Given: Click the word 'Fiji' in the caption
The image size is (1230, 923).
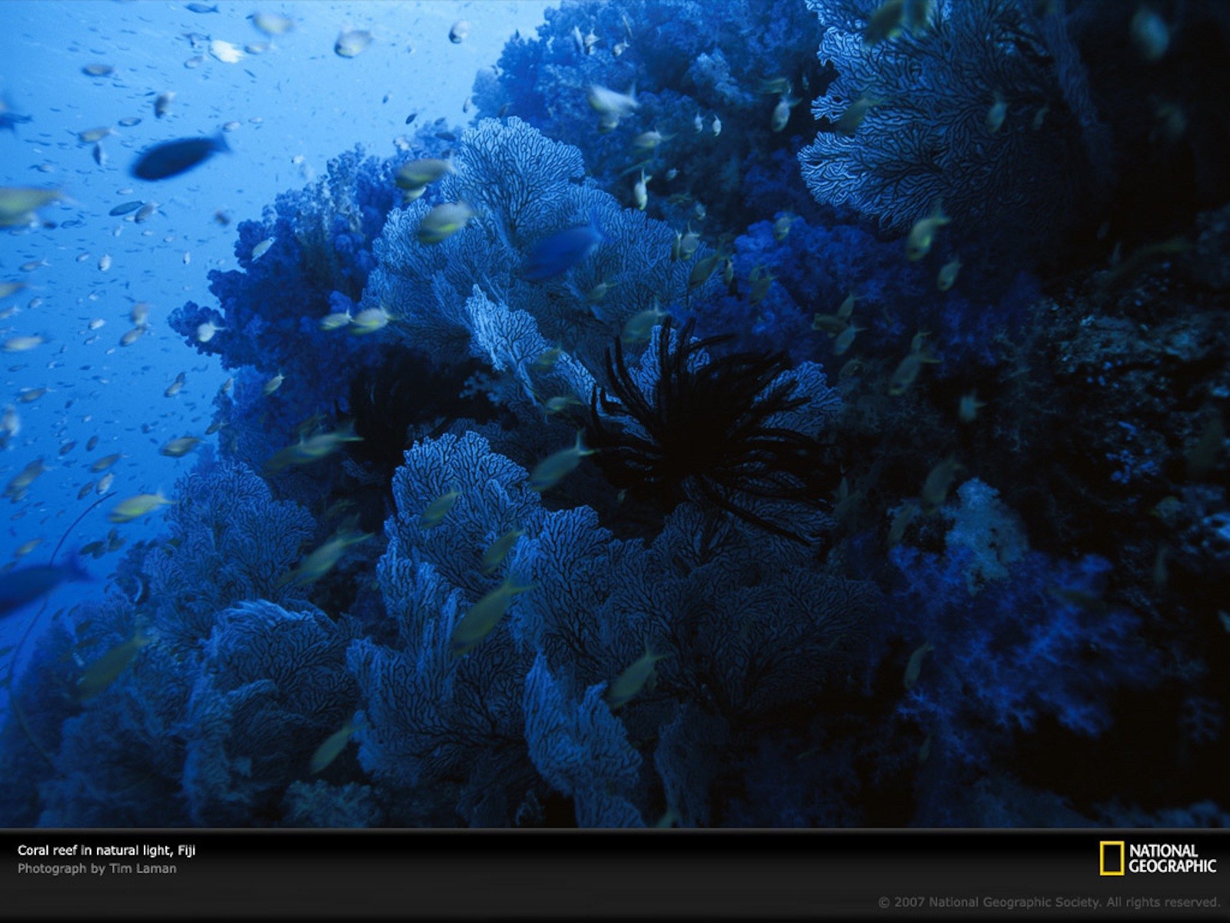Looking at the screenshot, I should tap(186, 850).
